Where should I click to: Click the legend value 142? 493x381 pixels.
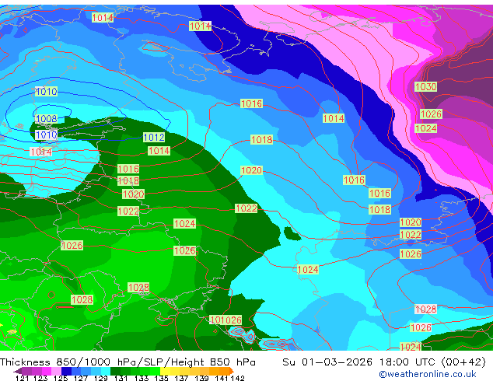[x=238, y=378]
